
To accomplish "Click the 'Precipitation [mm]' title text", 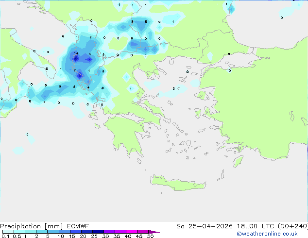I will pyautogui.click(x=31, y=226).
